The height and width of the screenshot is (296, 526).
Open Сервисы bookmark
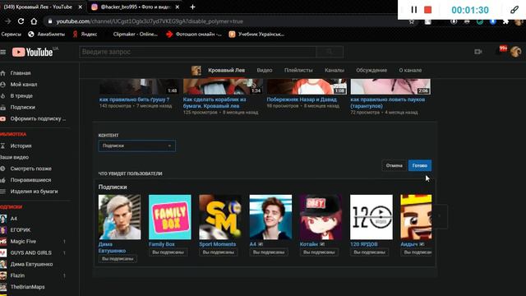pos(11,35)
